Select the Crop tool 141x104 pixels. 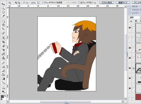pyautogui.click(x=3, y=42)
